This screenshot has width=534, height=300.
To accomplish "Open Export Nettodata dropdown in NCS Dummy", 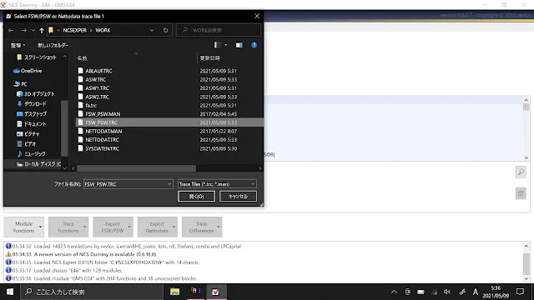I will [158, 227].
